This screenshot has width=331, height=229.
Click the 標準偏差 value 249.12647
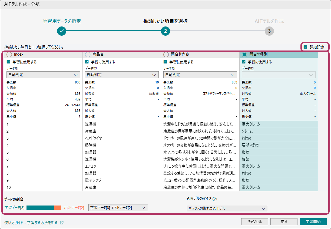pos(72,105)
